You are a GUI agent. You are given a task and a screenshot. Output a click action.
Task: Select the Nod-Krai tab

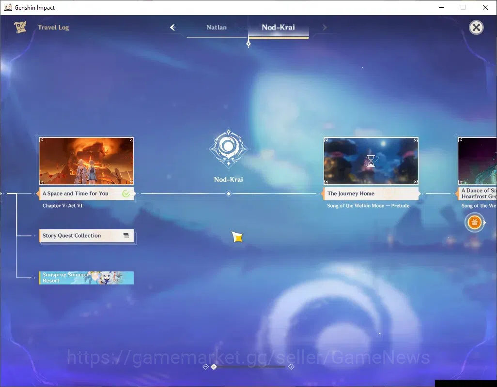pyautogui.click(x=279, y=28)
